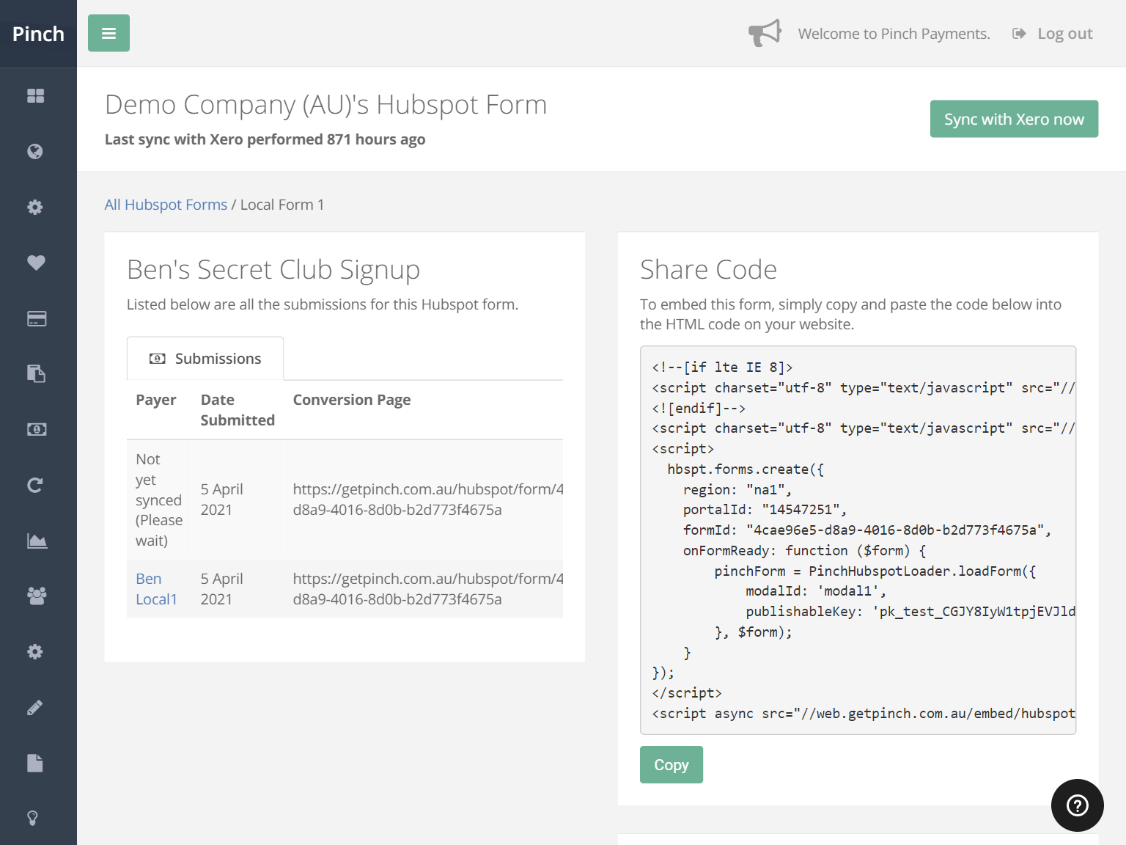Click 'Not yet synced (Please wait)' cell
Image resolution: width=1126 pixels, height=845 pixels.
pos(159,500)
